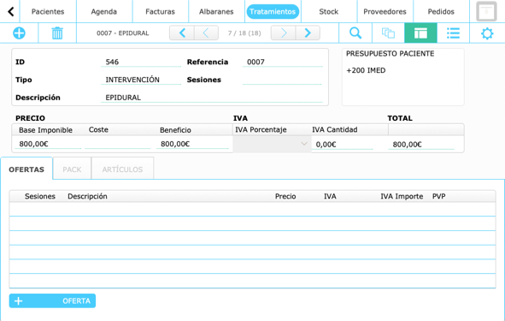Open search with magnifying glass icon
The height and width of the screenshot is (321, 505).
355,33
